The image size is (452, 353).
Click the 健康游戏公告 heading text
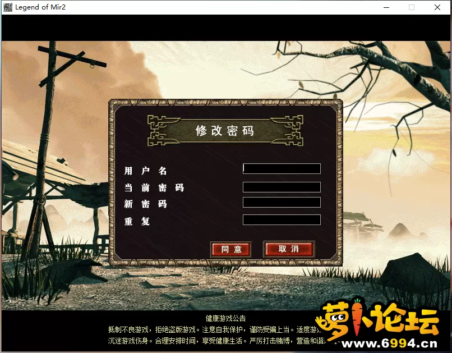(x=225, y=318)
